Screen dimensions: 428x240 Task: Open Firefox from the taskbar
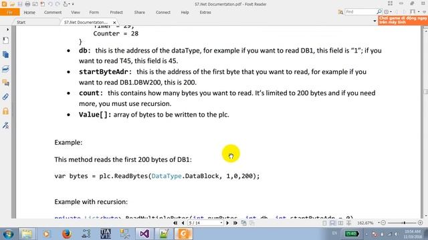click(x=66, y=234)
